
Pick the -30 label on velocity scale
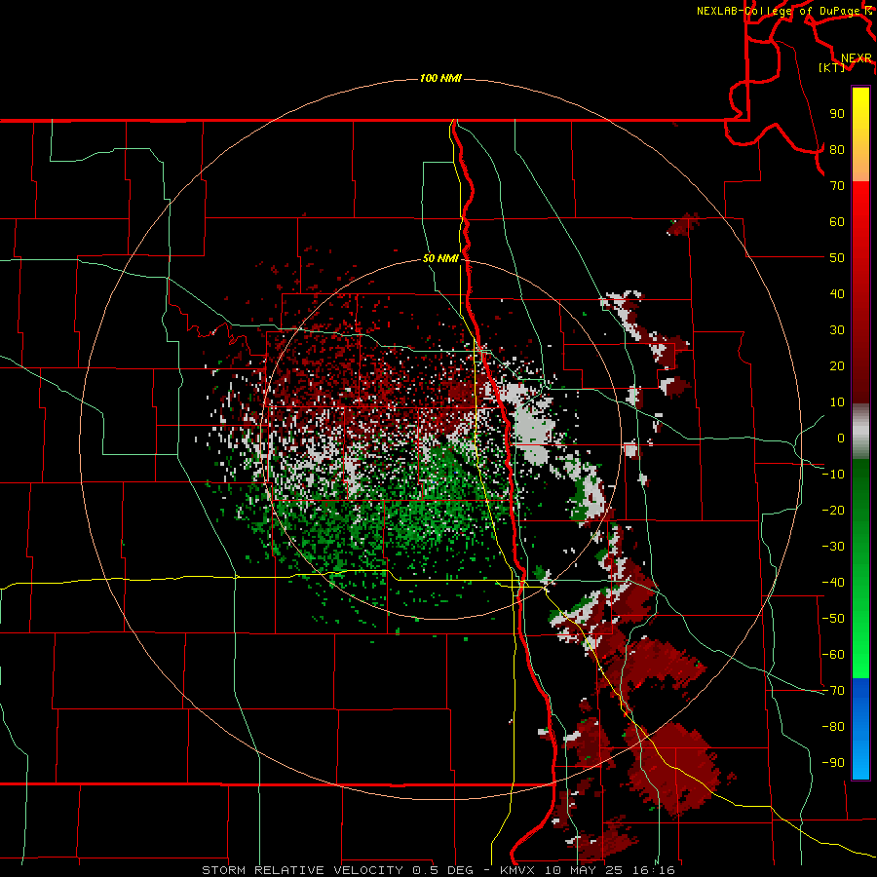[833, 547]
